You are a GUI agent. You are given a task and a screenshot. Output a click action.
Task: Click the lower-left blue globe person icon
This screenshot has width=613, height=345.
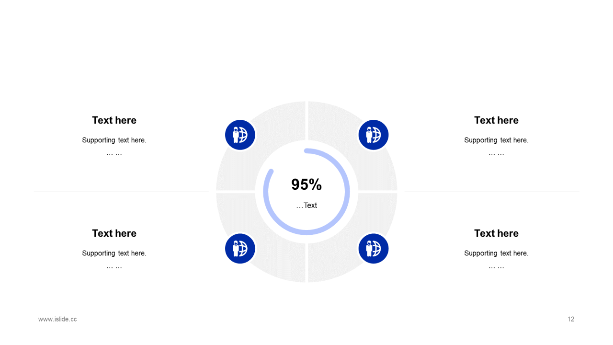(x=240, y=248)
